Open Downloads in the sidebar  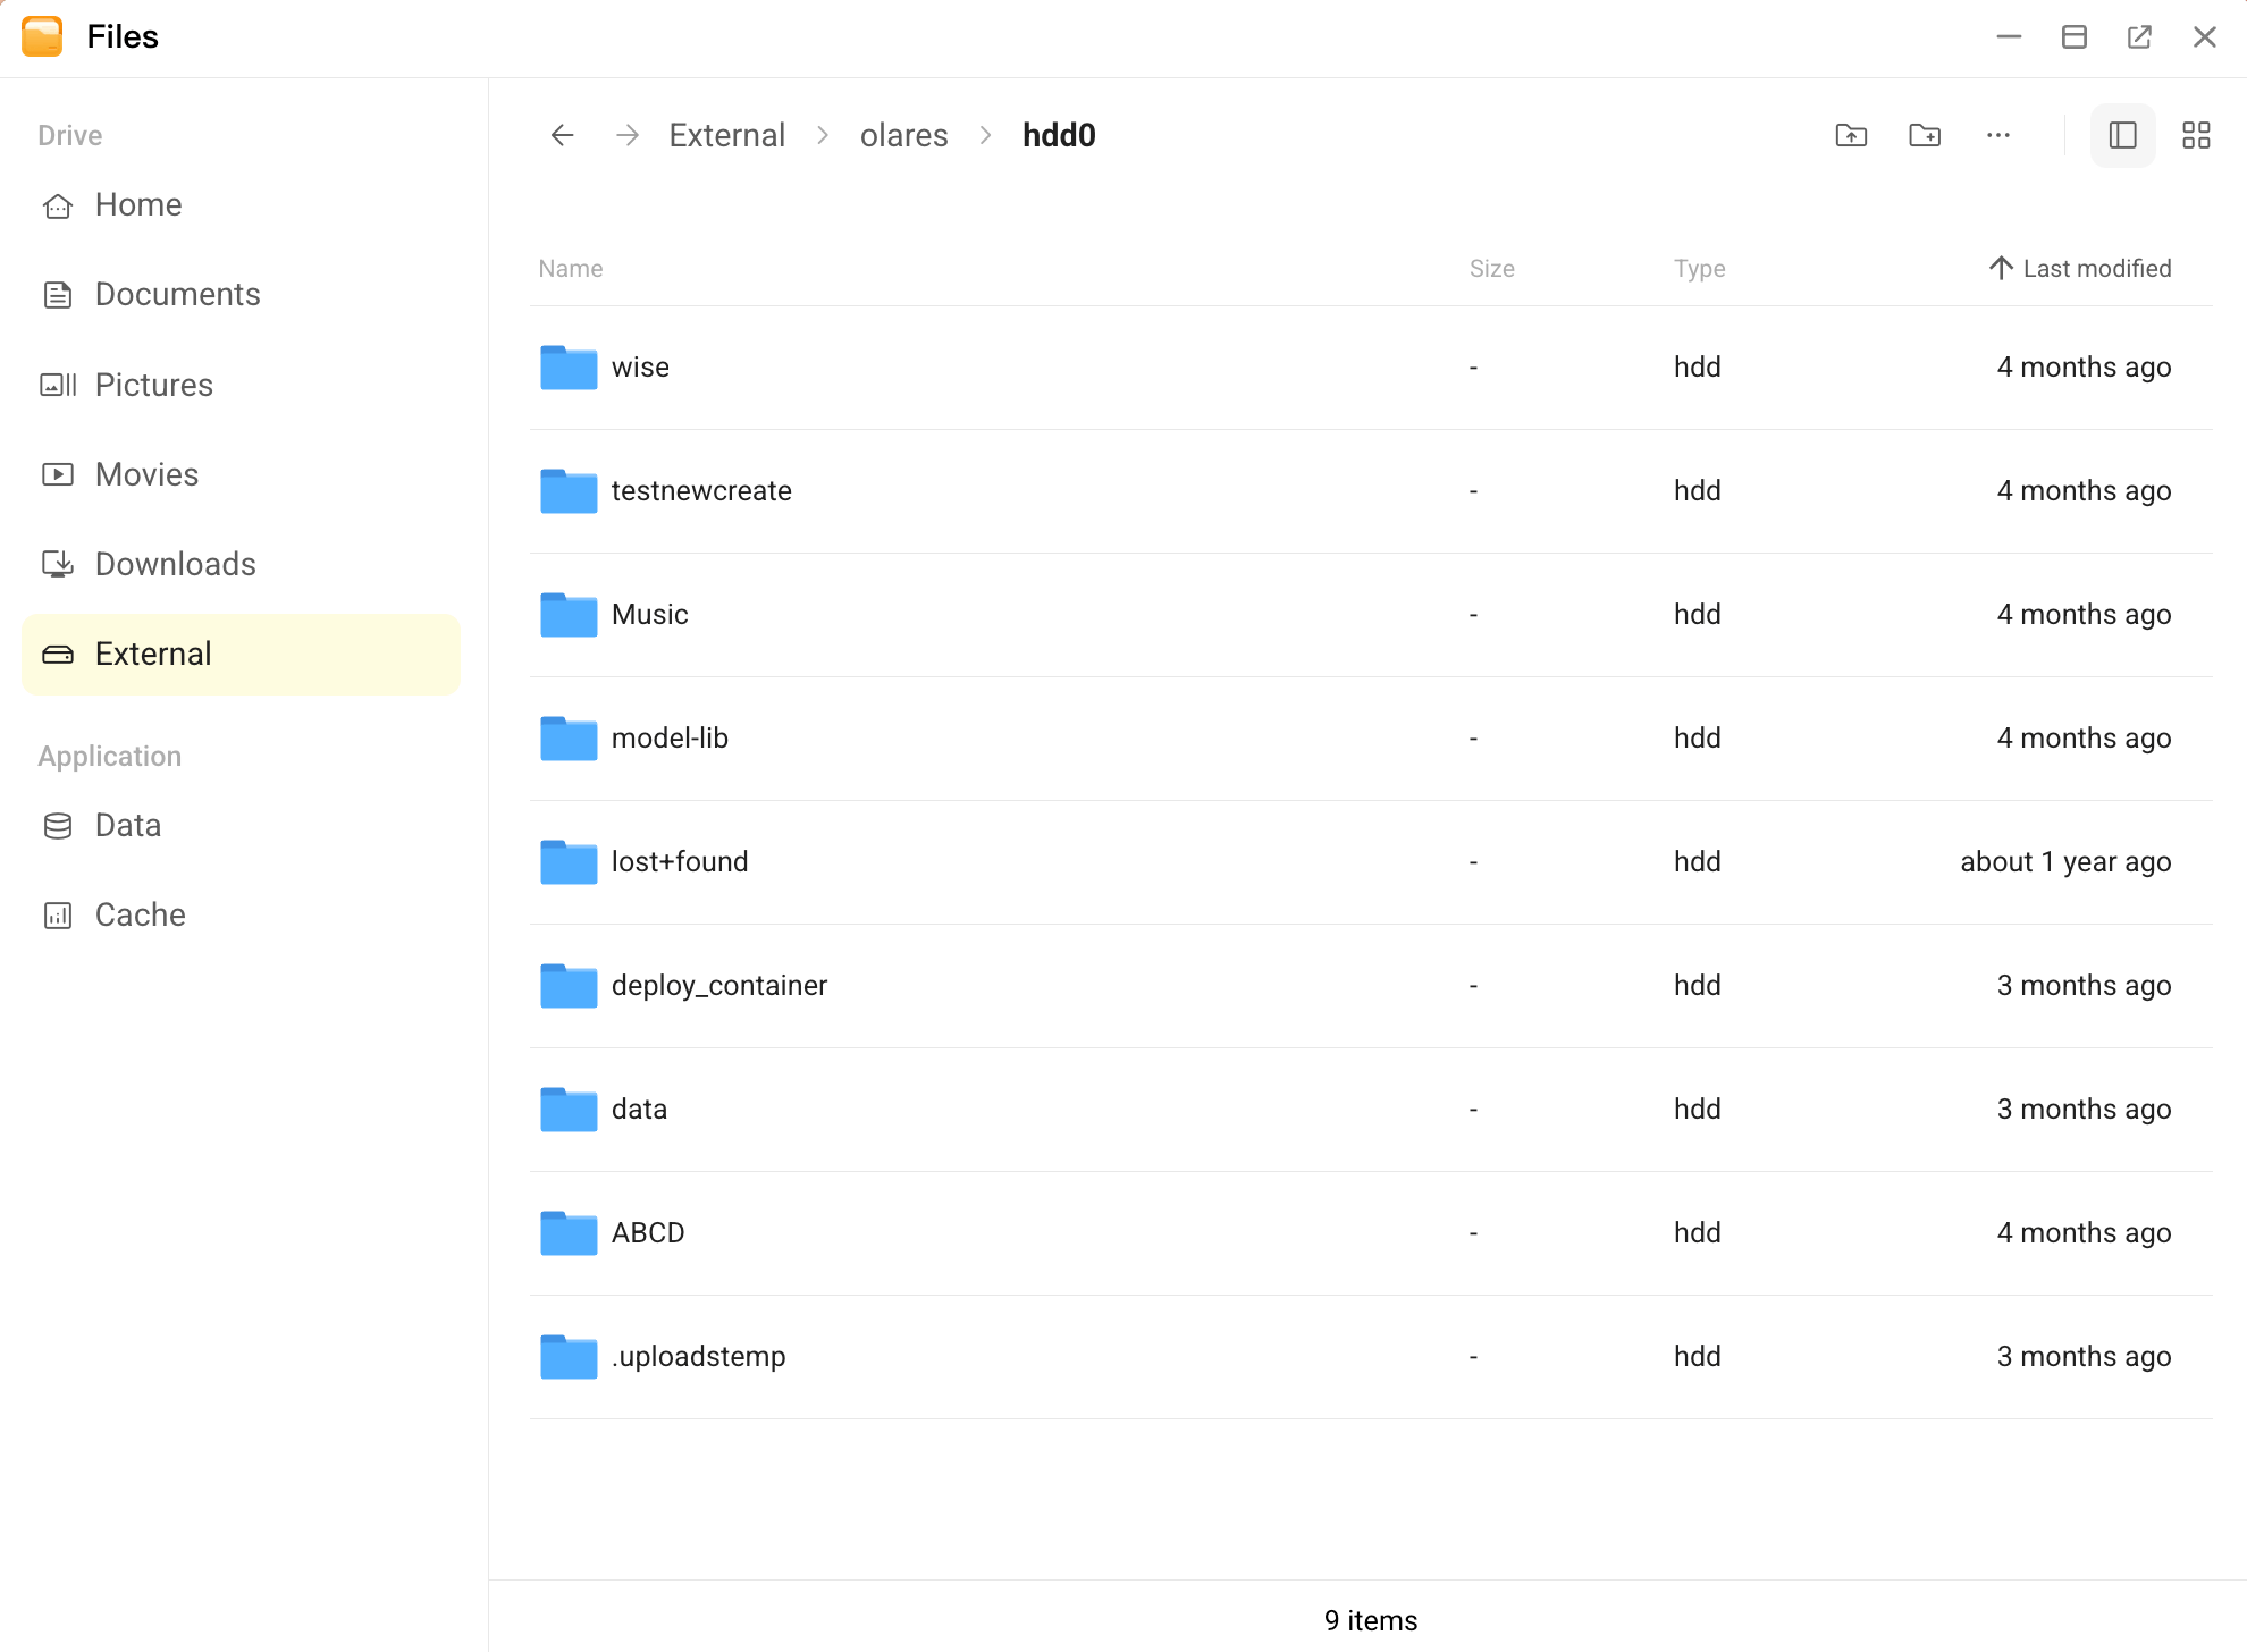[x=175, y=564]
